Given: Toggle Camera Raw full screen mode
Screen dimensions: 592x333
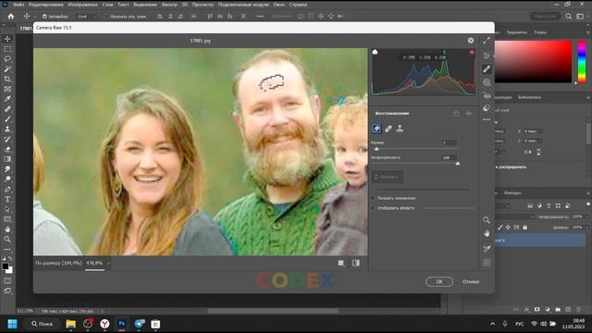Looking at the screenshot, I should pos(487,41).
